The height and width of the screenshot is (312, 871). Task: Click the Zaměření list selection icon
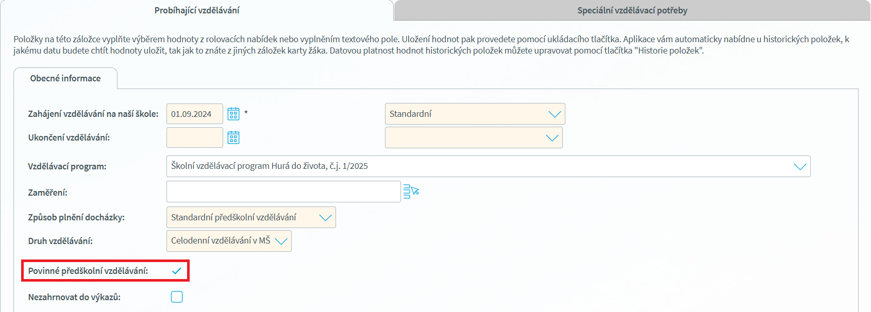[x=411, y=192]
